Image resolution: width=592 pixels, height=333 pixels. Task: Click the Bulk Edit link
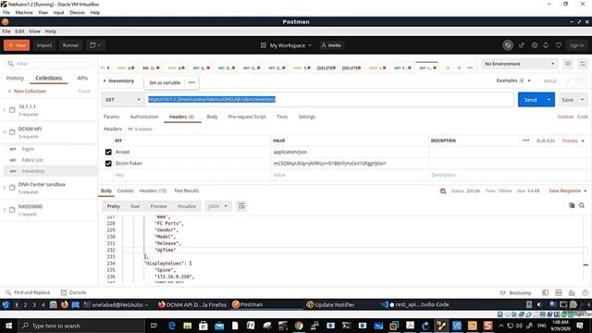(x=546, y=141)
